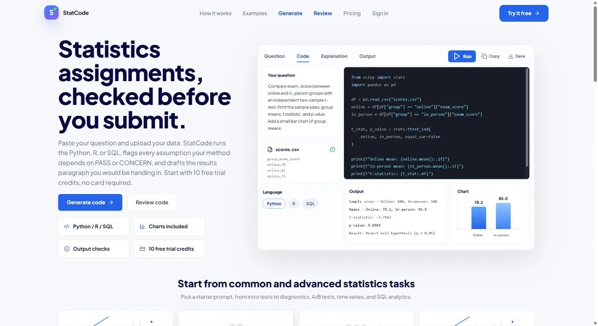The height and width of the screenshot is (326, 598).
Task: Click the Python / R / SQL label
Action: 93,227
